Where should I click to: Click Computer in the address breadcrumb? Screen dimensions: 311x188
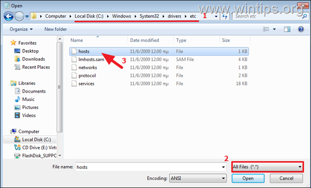tap(56, 16)
